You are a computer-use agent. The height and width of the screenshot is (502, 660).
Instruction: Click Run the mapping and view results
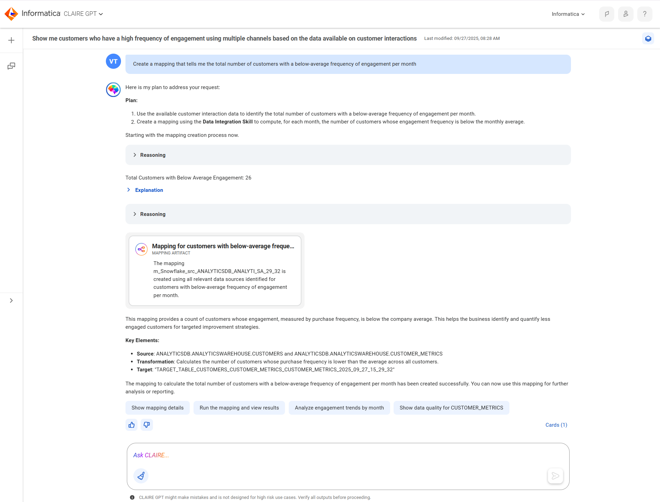click(239, 408)
